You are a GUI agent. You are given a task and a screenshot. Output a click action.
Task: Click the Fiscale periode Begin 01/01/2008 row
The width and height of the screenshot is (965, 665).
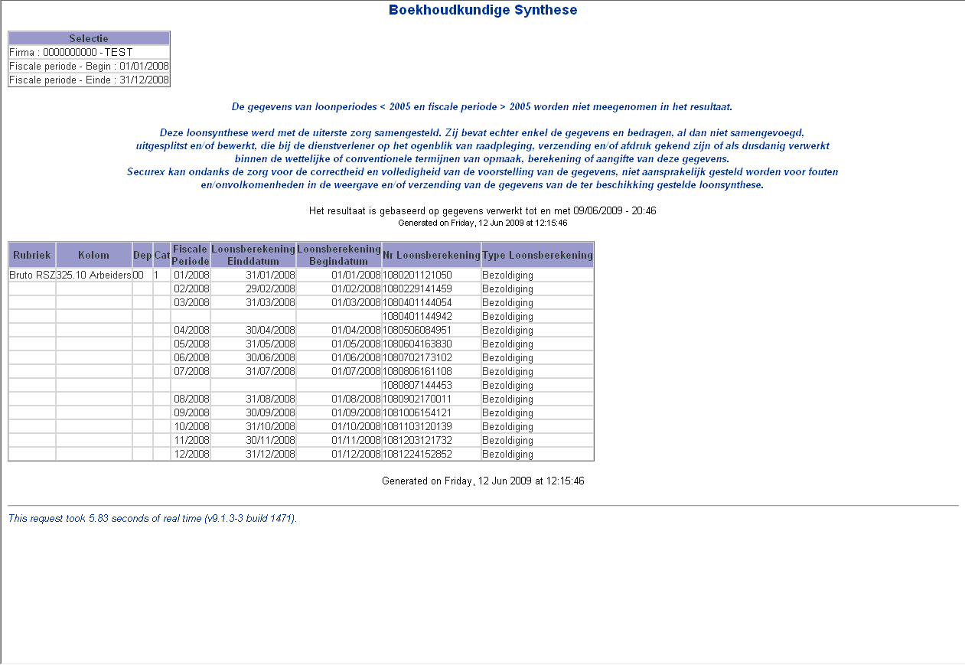[89, 66]
